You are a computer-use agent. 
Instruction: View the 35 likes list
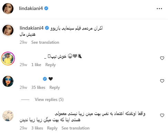(x=38, y=87)
